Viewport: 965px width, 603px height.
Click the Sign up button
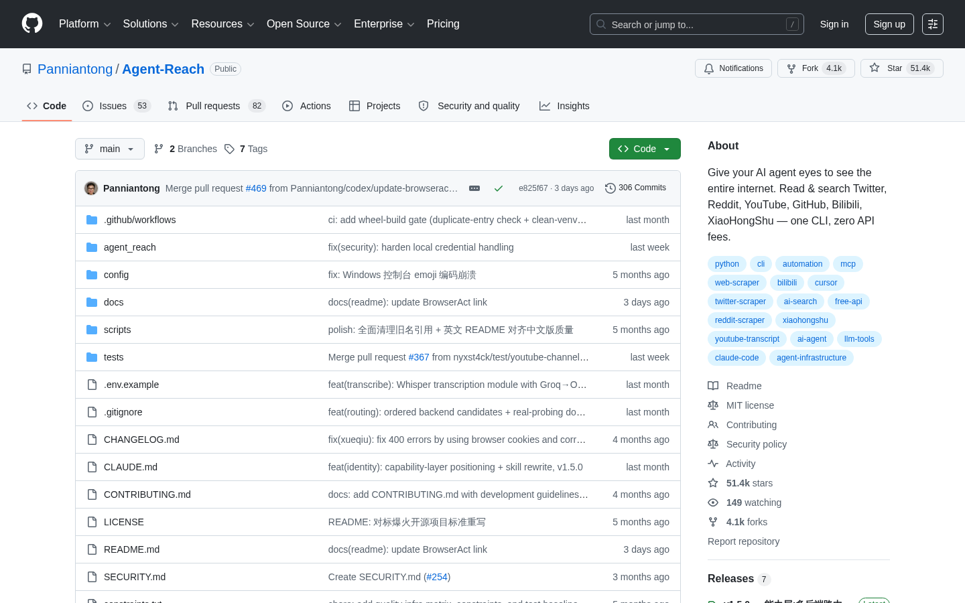(889, 24)
